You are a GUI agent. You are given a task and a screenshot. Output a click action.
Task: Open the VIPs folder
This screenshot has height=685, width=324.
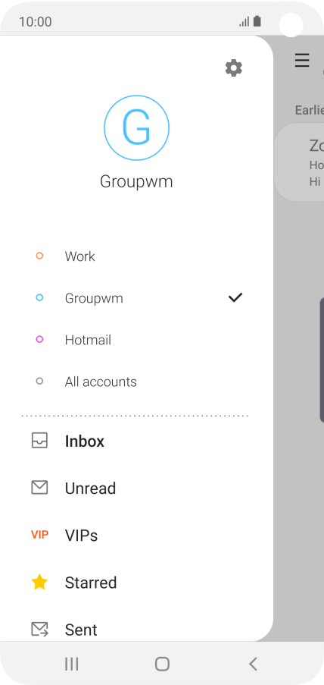point(136,535)
